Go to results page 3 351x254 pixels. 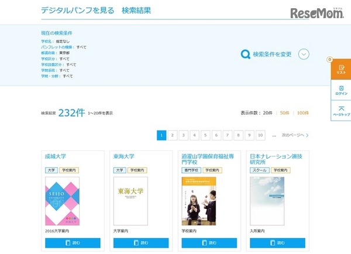183,135
